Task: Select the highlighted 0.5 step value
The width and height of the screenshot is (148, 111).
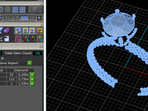Action: 24,18
